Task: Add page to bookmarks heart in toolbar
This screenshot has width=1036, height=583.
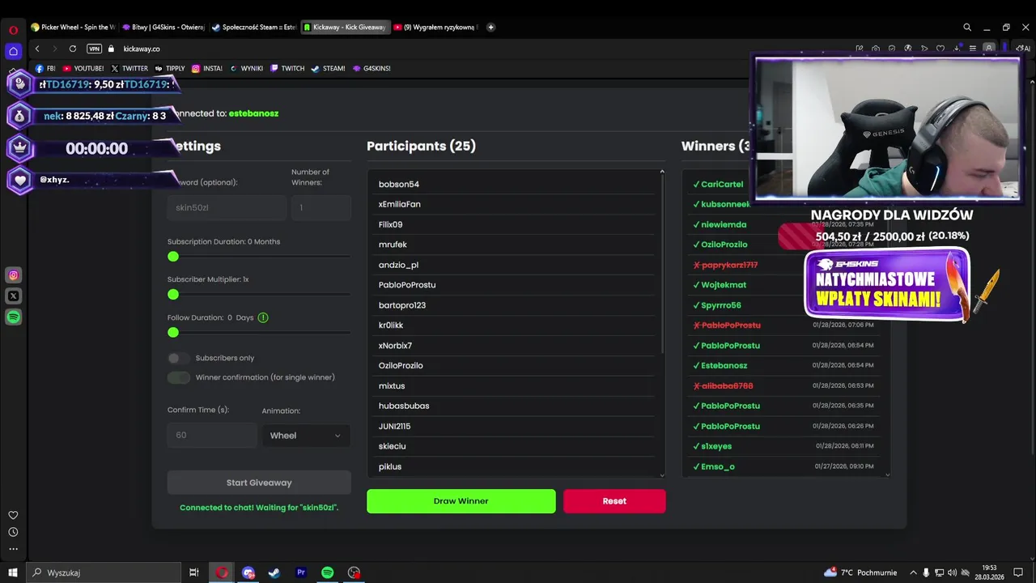Action: [940, 49]
